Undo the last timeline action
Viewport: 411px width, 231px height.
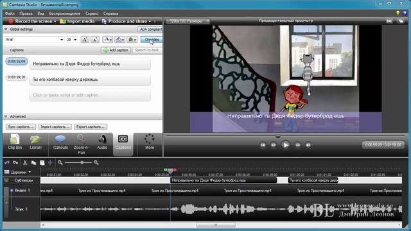pos(7,162)
